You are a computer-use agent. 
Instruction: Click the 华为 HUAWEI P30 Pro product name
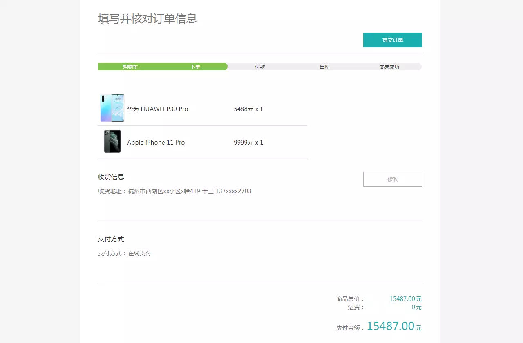pyautogui.click(x=158, y=109)
